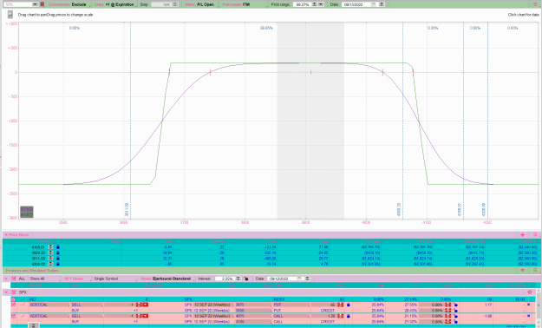Click the top toolbar Date field
This screenshot has height=328, width=542.
356,4
